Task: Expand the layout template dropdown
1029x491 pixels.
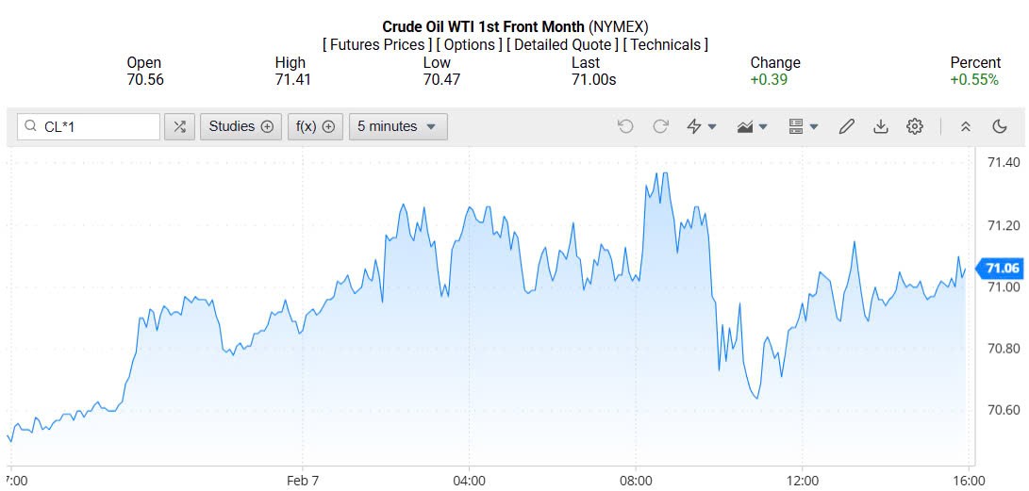Action: click(803, 126)
